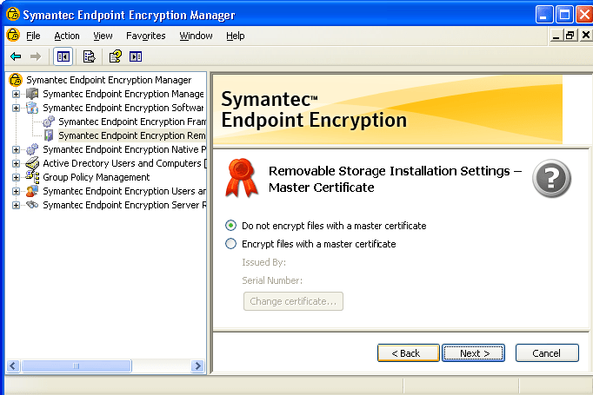Select Symantec Endpoint Encryption Manager root tree item
Viewport: 593px width, 395px height.
(x=109, y=80)
